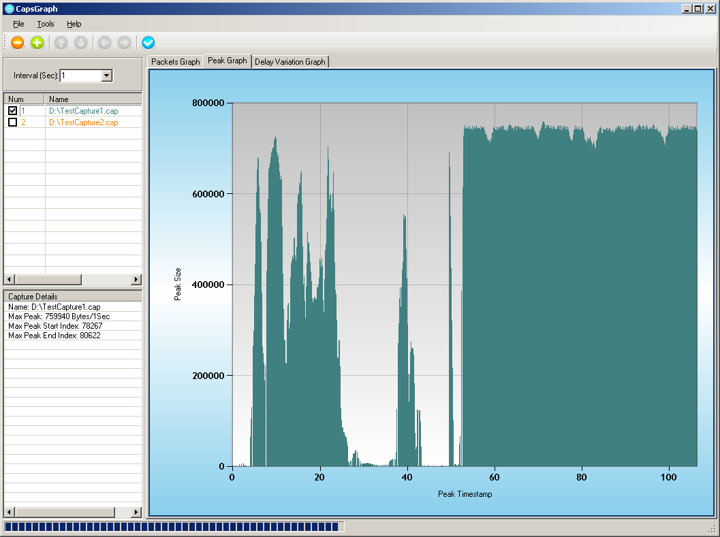
Task: Click the Max Peak: 759940 Bytes/1Sec row
Action: click(73, 316)
